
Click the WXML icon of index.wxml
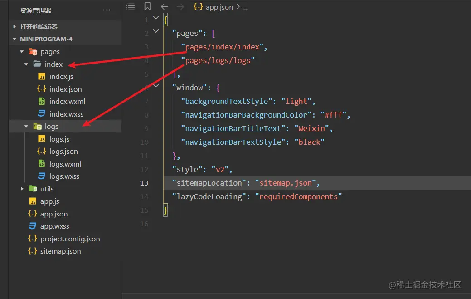click(x=42, y=101)
